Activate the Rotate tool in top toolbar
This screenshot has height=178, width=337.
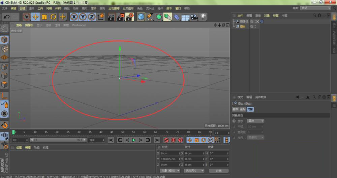tap(53, 17)
